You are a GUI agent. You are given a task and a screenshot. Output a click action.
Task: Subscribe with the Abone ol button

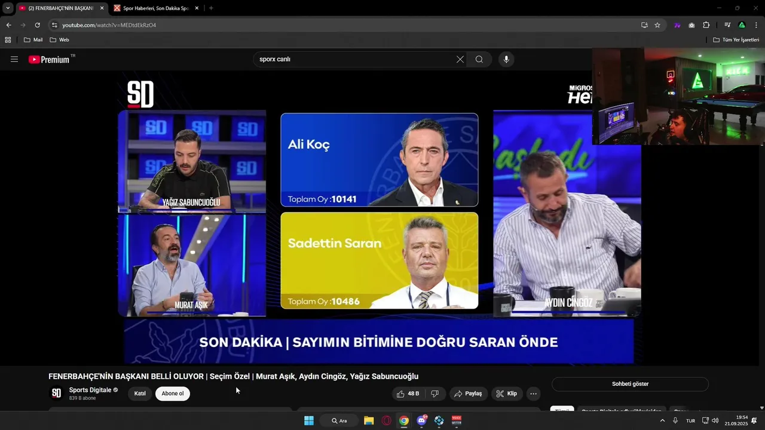[x=173, y=394]
